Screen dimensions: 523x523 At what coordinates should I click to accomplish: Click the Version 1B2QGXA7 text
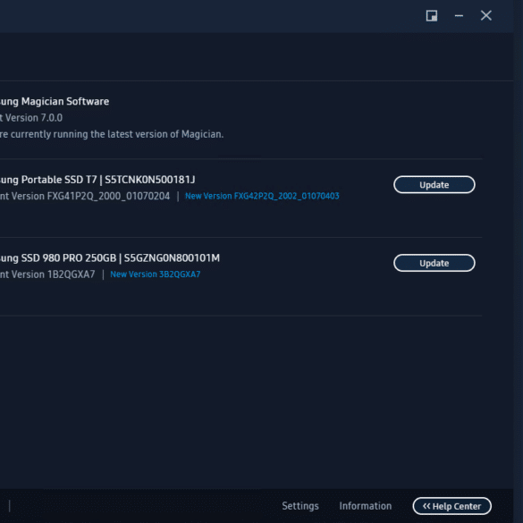pos(53,274)
